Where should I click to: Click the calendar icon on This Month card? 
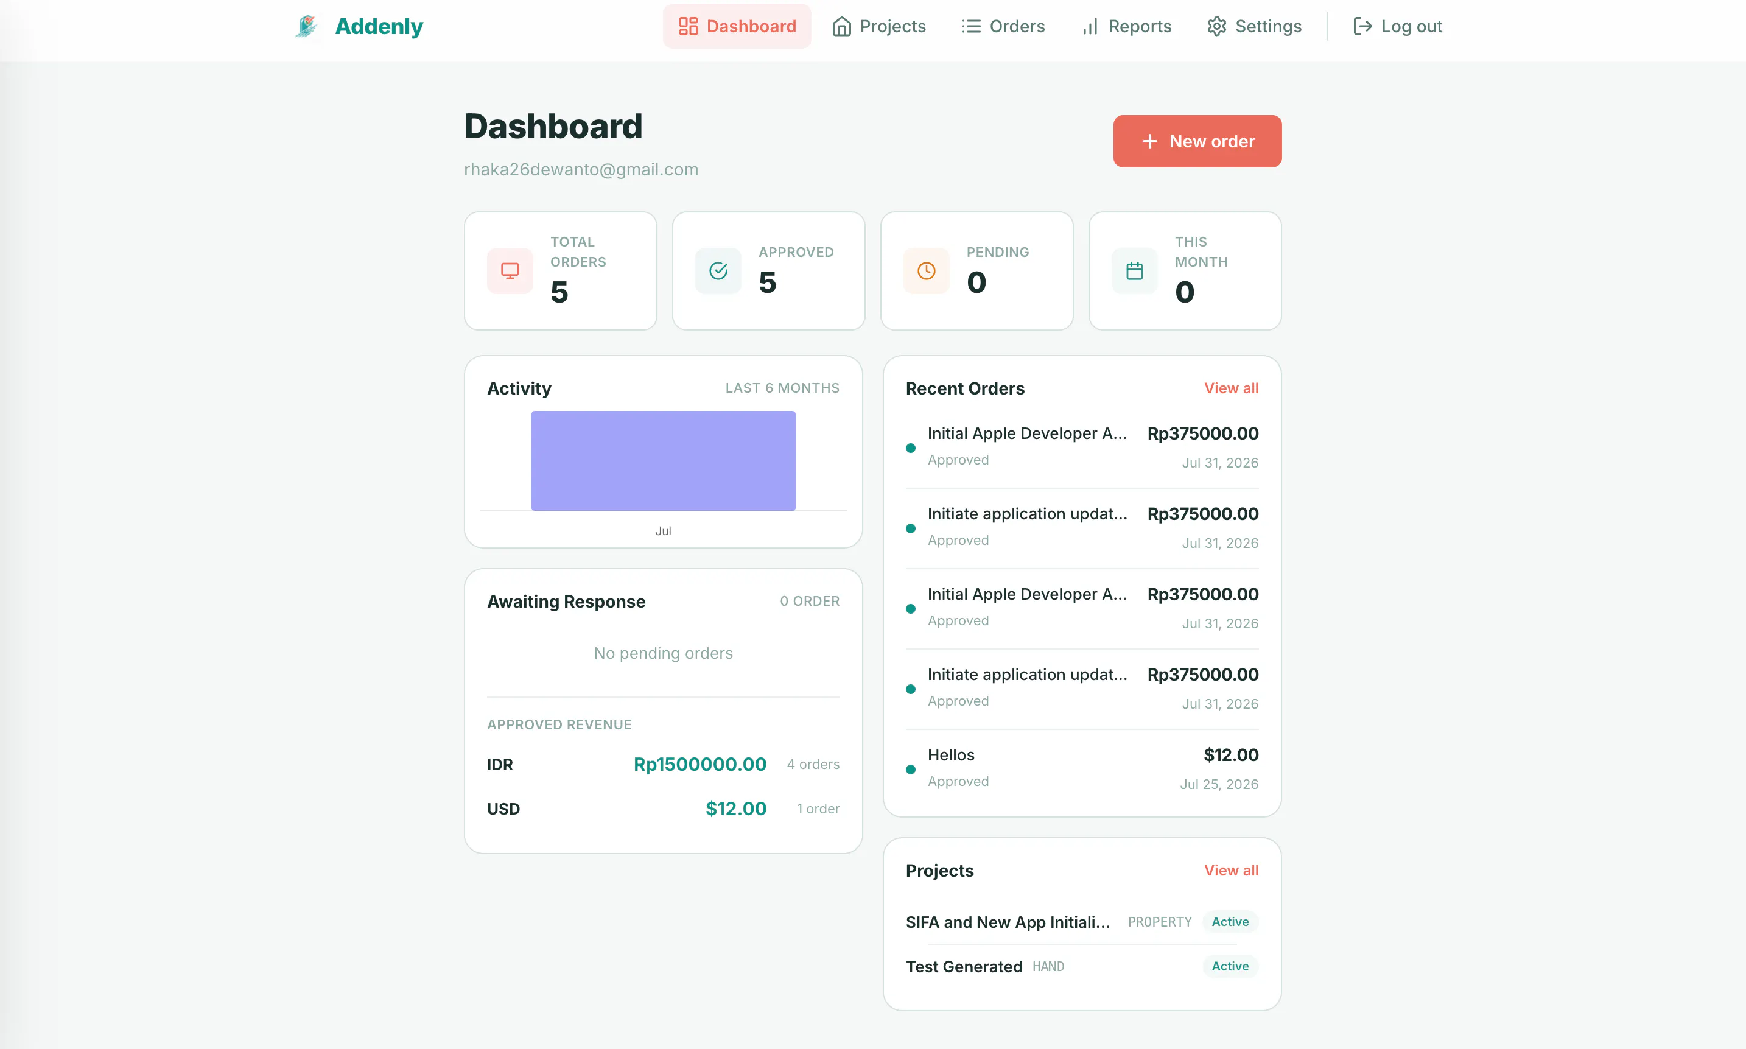1135,271
